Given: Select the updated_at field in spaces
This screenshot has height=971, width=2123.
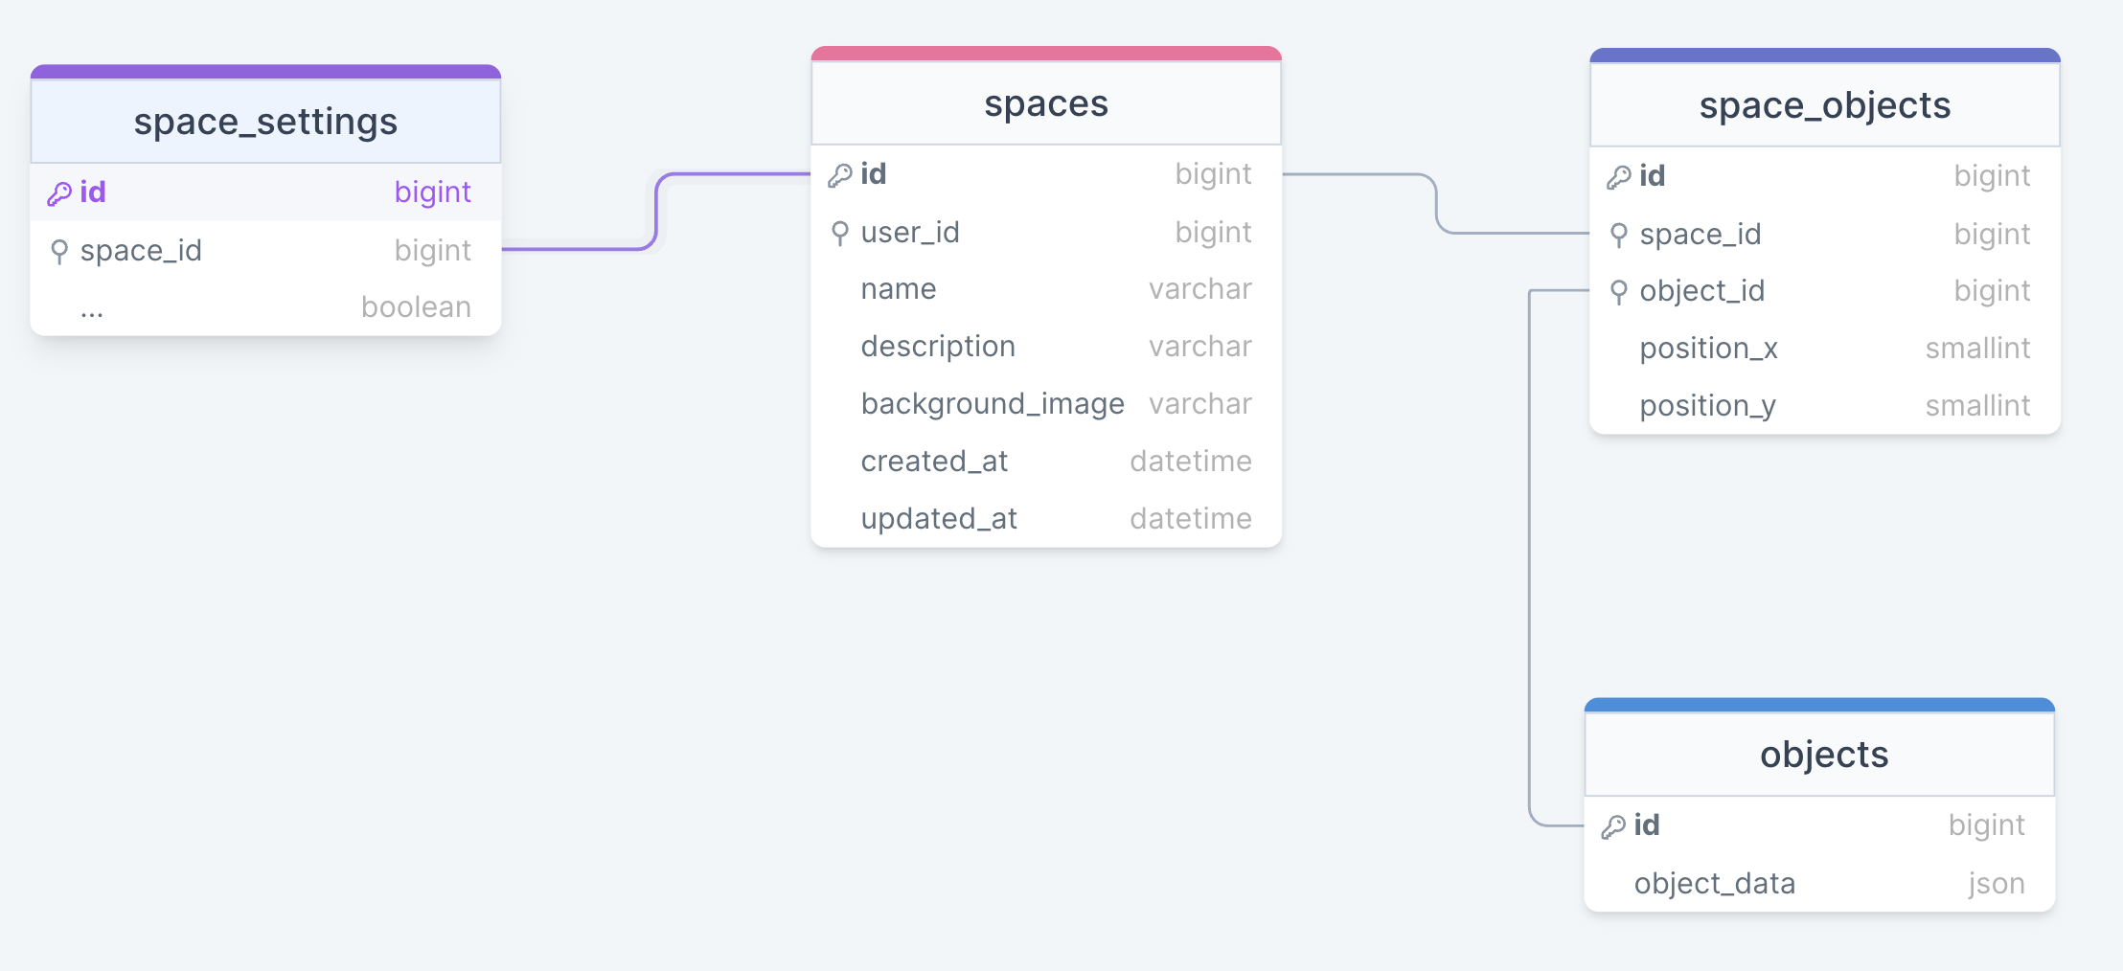Looking at the screenshot, I should pyautogui.click(x=1046, y=519).
